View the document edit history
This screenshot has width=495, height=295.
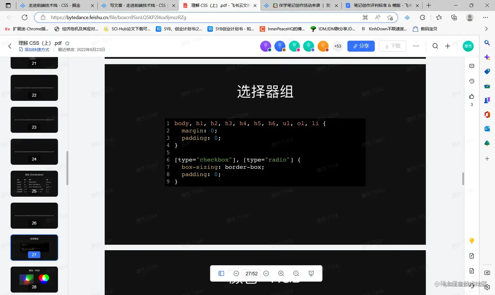(x=471, y=81)
